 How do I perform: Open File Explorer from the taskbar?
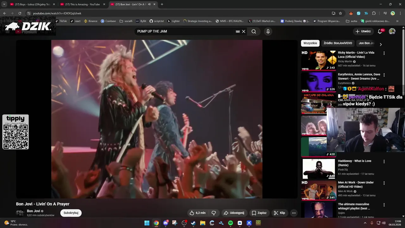[202, 223]
